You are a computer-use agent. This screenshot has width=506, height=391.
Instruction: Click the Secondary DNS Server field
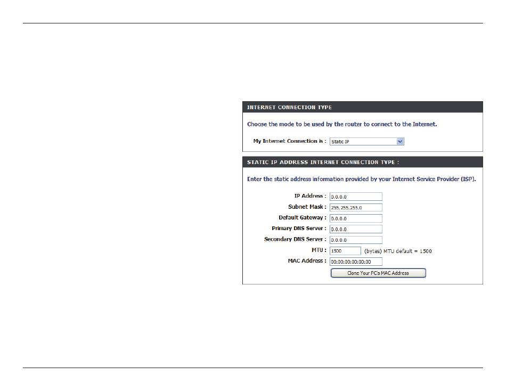click(x=355, y=240)
